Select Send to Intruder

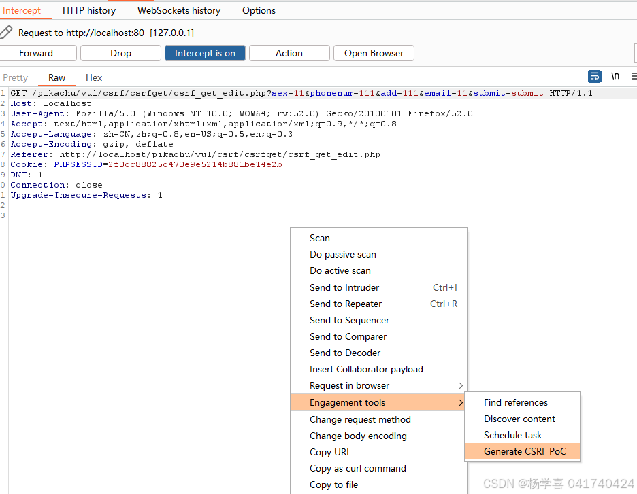[378, 287]
